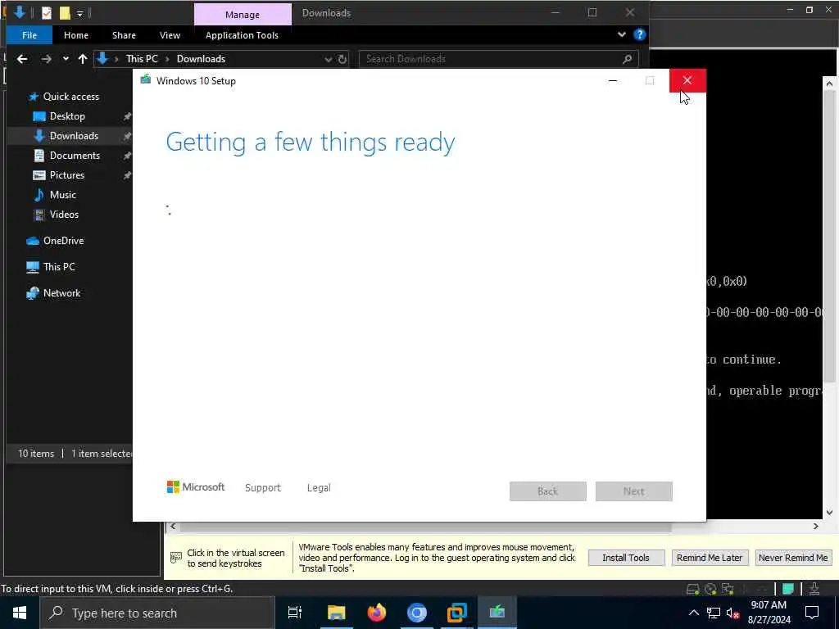Image resolution: width=839 pixels, height=629 pixels.
Task: Select the Application Tools tab
Action: pyautogui.click(x=242, y=35)
